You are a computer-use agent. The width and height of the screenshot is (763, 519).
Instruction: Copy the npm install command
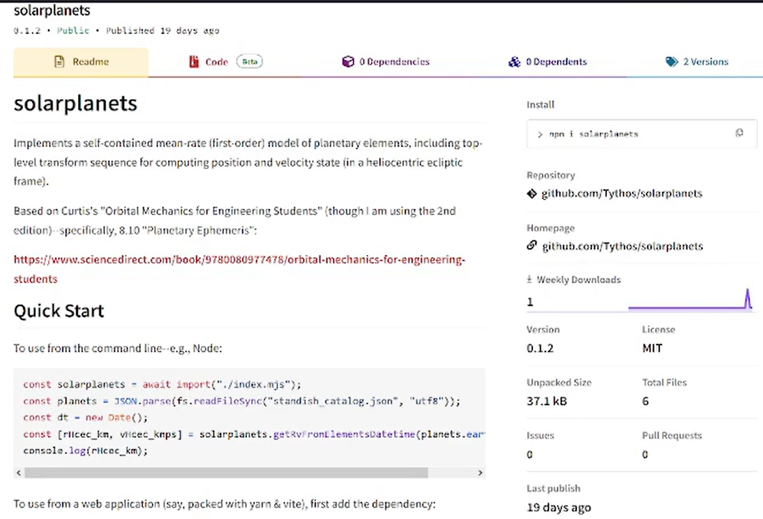739,134
